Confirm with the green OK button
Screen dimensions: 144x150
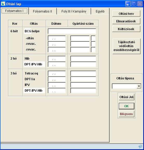click(x=127, y=106)
